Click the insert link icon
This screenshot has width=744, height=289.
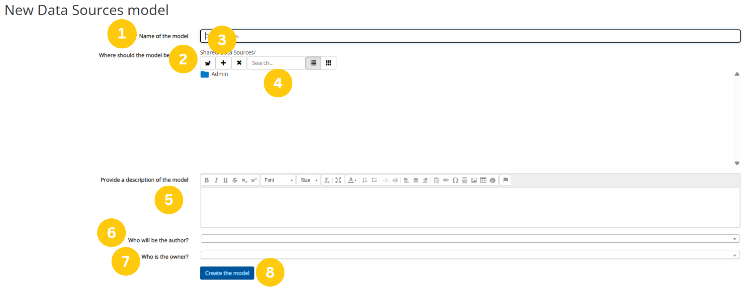tap(446, 180)
